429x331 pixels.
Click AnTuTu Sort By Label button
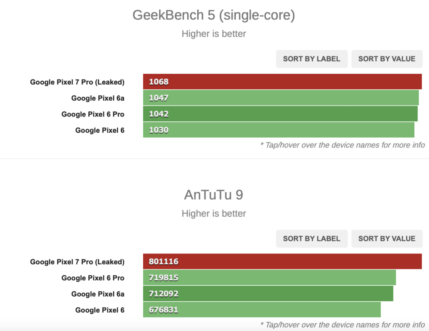click(x=312, y=238)
